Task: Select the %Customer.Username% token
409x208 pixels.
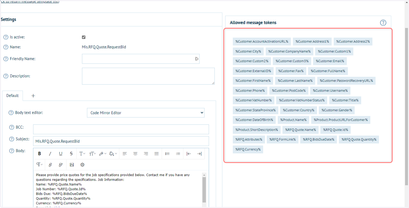Action: [x=330, y=91]
